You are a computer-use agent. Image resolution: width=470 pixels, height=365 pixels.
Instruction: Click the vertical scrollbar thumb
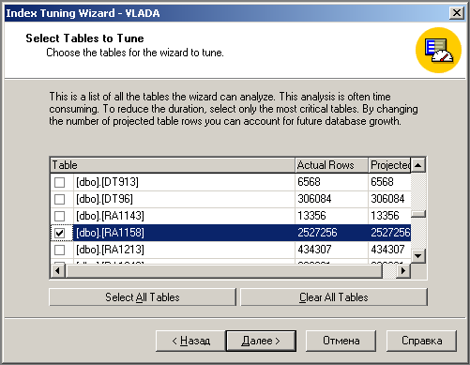[418, 214]
